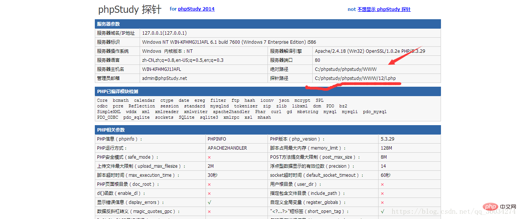The width and height of the screenshot is (520, 219).
Task: Click the 服务器语言 label
Action: (x=108, y=60)
